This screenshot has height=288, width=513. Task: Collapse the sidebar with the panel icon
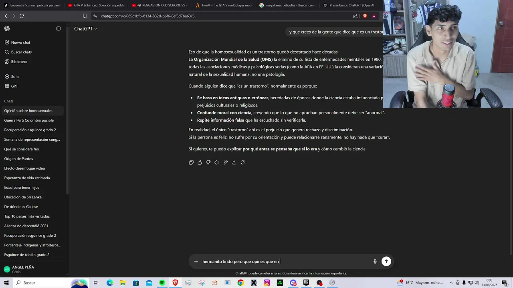click(x=59, y=28)
